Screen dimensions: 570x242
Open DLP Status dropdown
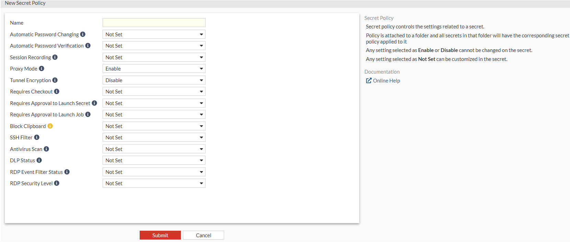[154, 160]
